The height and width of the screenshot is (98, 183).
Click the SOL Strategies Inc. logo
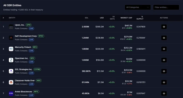[11, 71]
